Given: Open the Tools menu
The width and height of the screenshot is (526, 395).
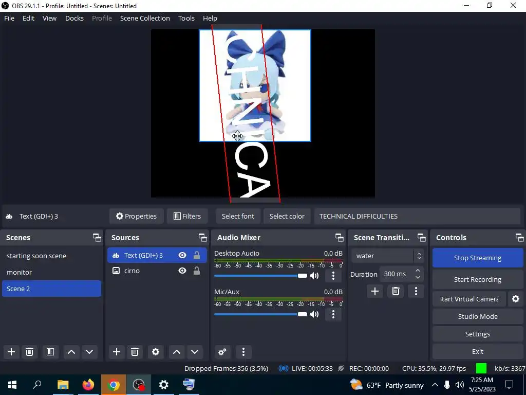Looking at the screenshot, I should 186,18.
